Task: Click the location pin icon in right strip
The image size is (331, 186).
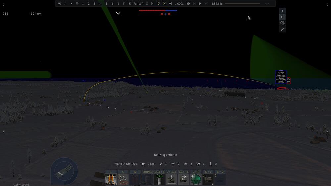Action: coord(282,17)
